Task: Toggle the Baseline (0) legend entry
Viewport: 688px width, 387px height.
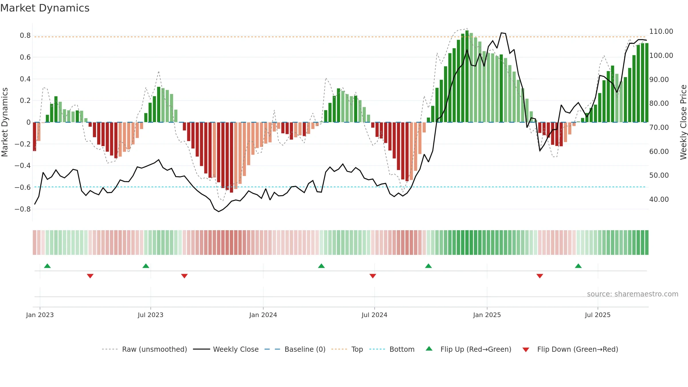Action: [295, 349]
